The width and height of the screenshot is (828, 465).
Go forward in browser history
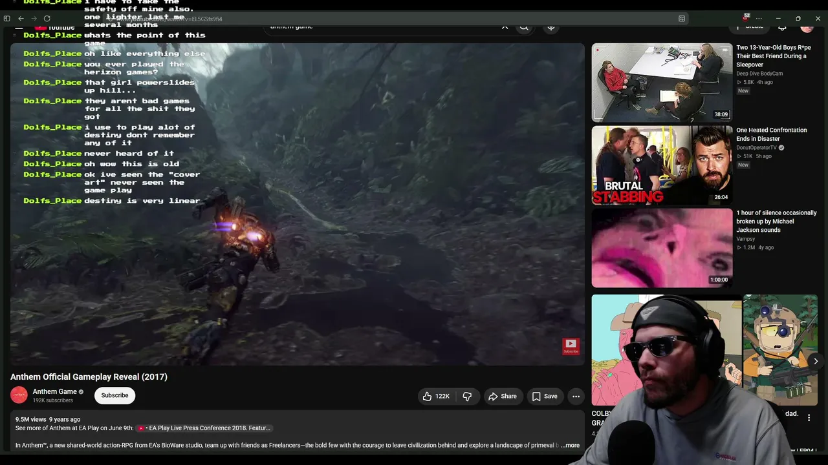click(x=34, y=19)
